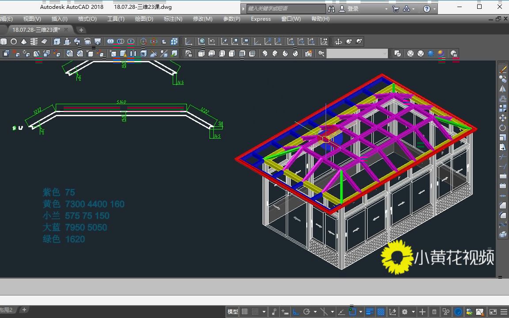
Task: Click the 2D Wireframe visual style icon
Action: 397,53
